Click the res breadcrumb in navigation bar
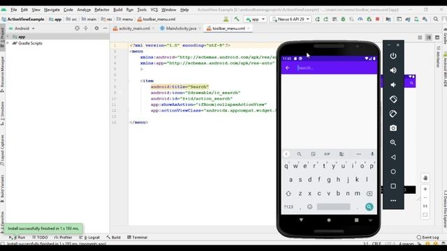 107,20
